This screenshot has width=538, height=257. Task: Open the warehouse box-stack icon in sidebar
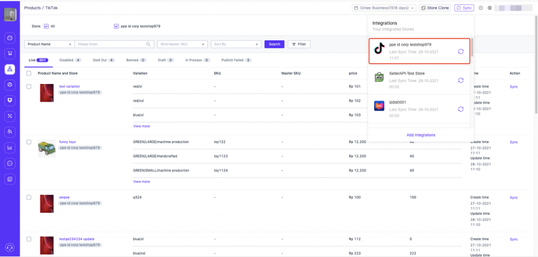pos(9,100)
